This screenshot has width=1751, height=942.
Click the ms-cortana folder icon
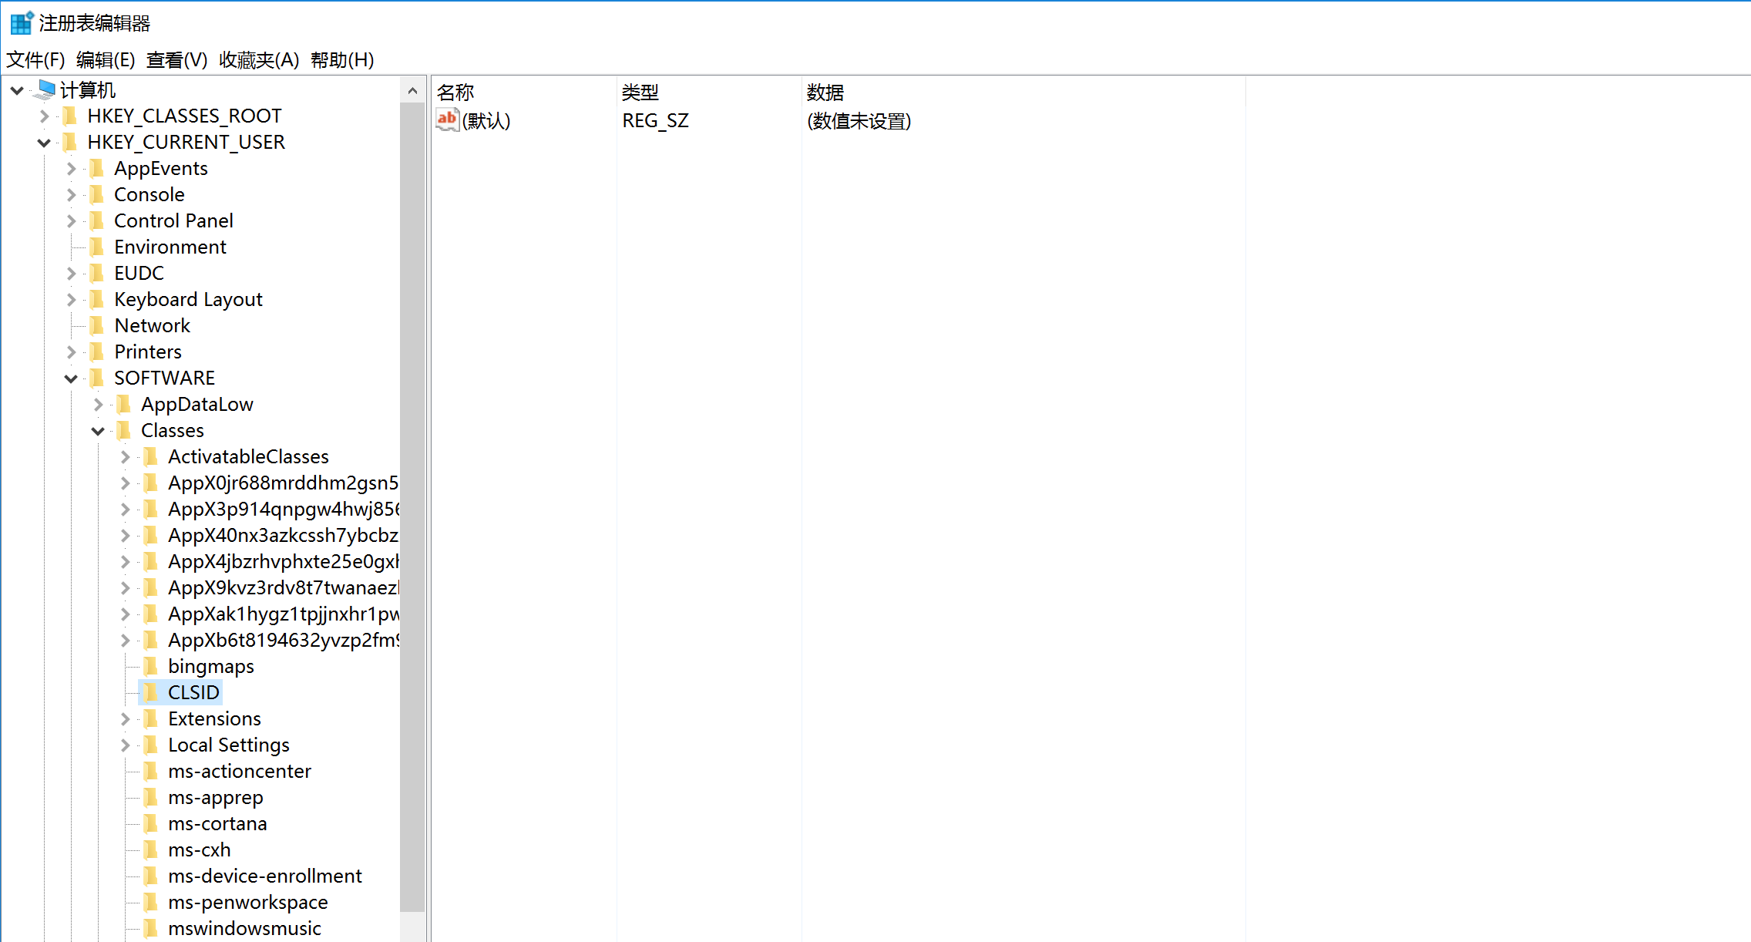tap(151, 823)
